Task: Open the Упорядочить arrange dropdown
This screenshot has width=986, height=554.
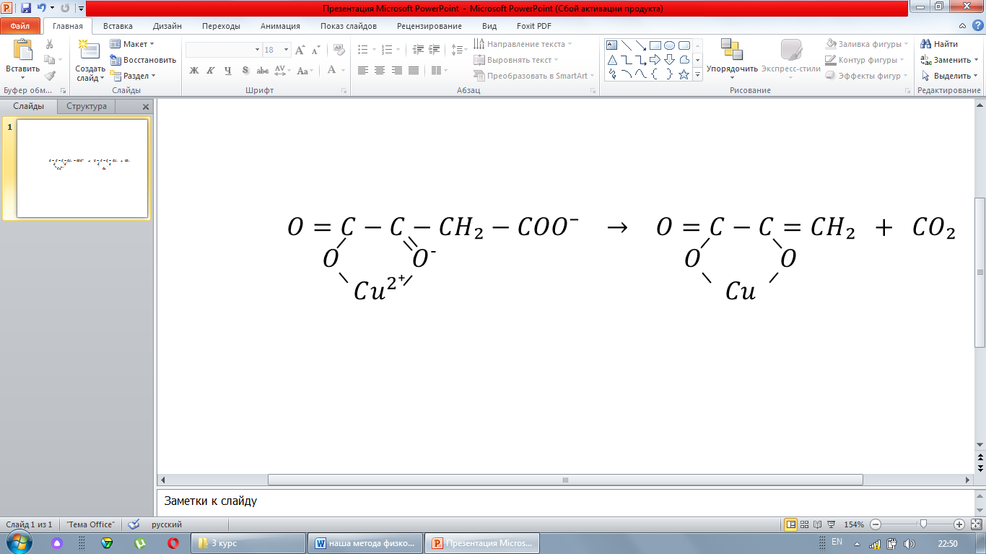Action: tap(732, 69)
